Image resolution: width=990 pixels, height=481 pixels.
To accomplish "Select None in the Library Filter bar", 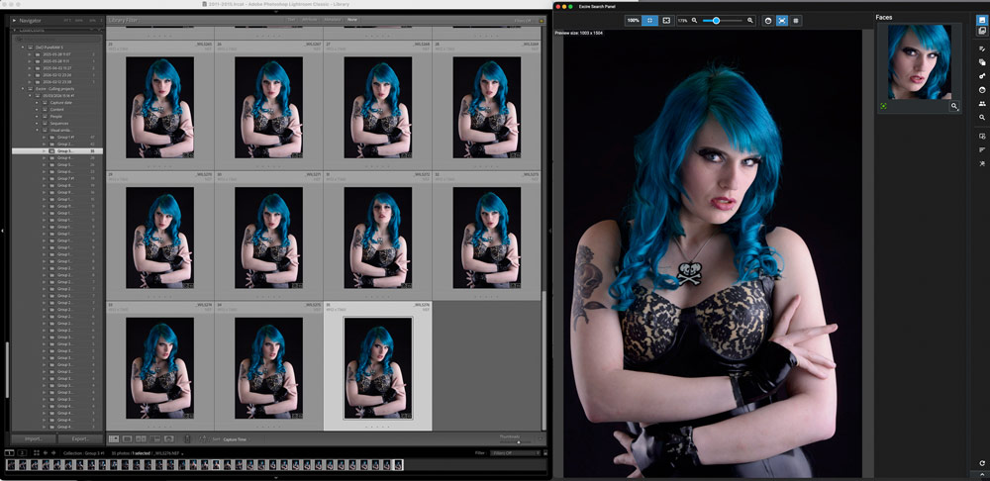I will (351, 20).
